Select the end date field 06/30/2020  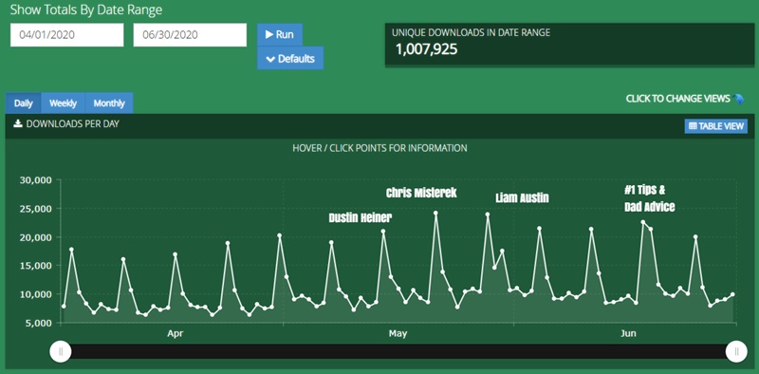[x=190, y=35]
